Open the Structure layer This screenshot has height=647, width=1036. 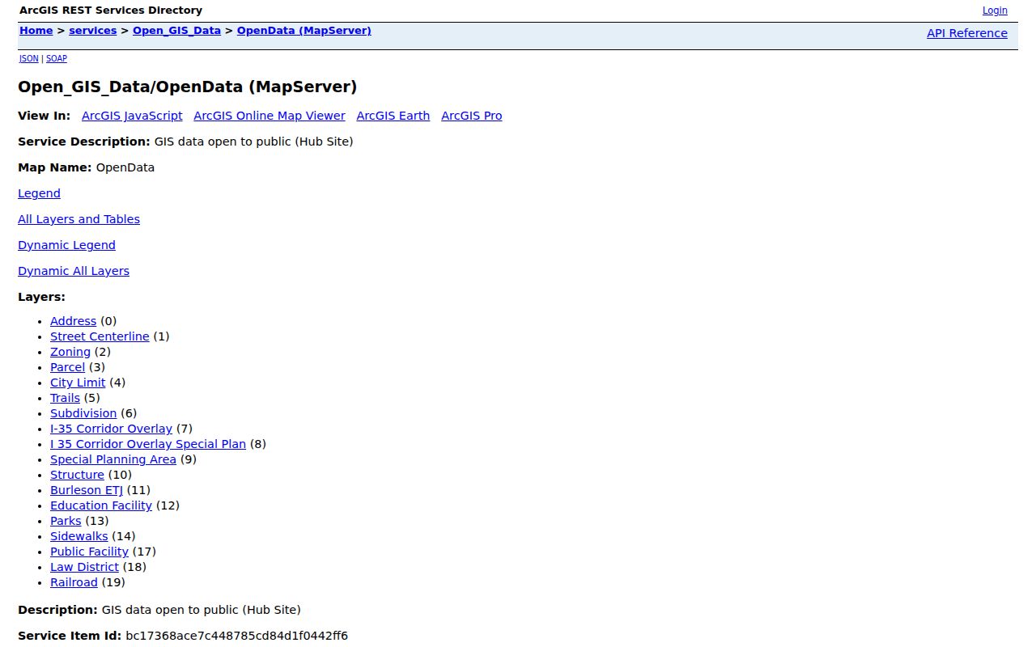coord(77,475)
